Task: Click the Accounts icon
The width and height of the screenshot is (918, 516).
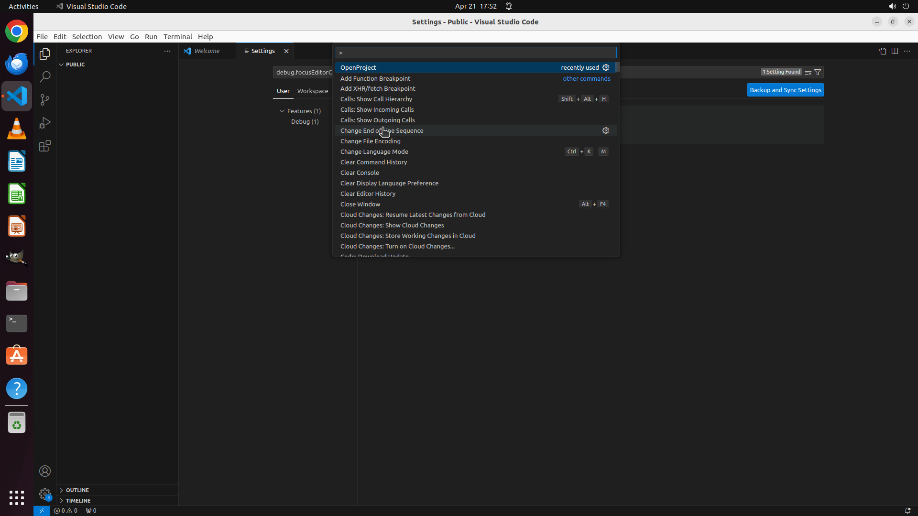Action: coord(45,471)
